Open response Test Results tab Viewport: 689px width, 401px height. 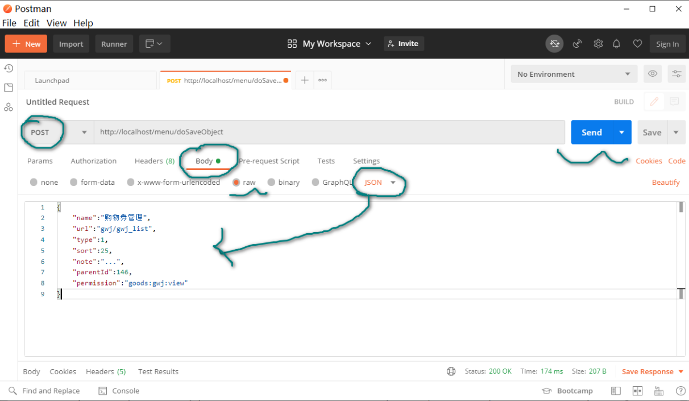[158, 371]
